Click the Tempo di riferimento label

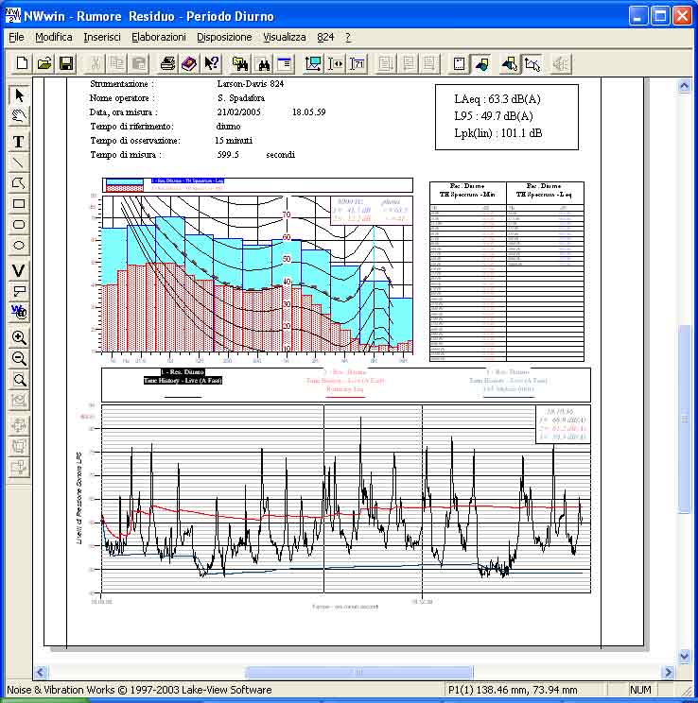coord(131,127)
